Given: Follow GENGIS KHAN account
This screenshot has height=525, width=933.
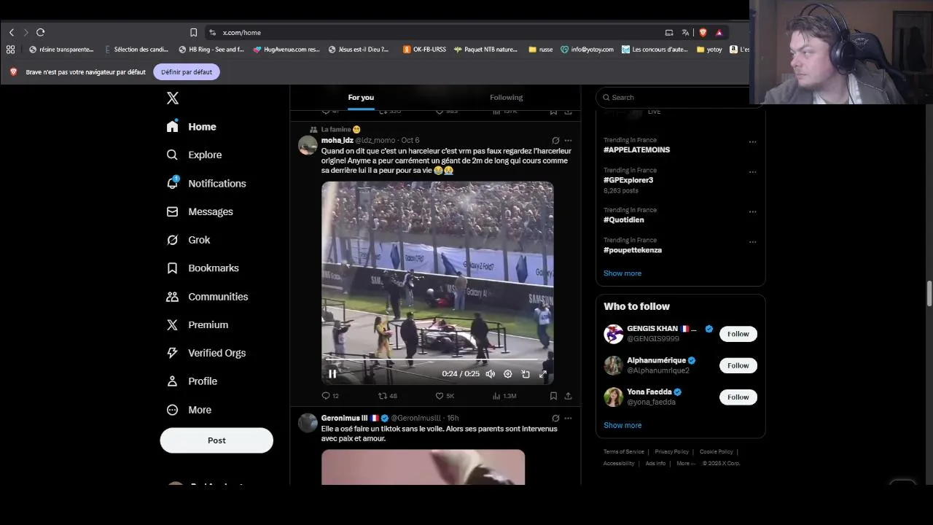Looking at the screenshot, I should pos(738,334).
